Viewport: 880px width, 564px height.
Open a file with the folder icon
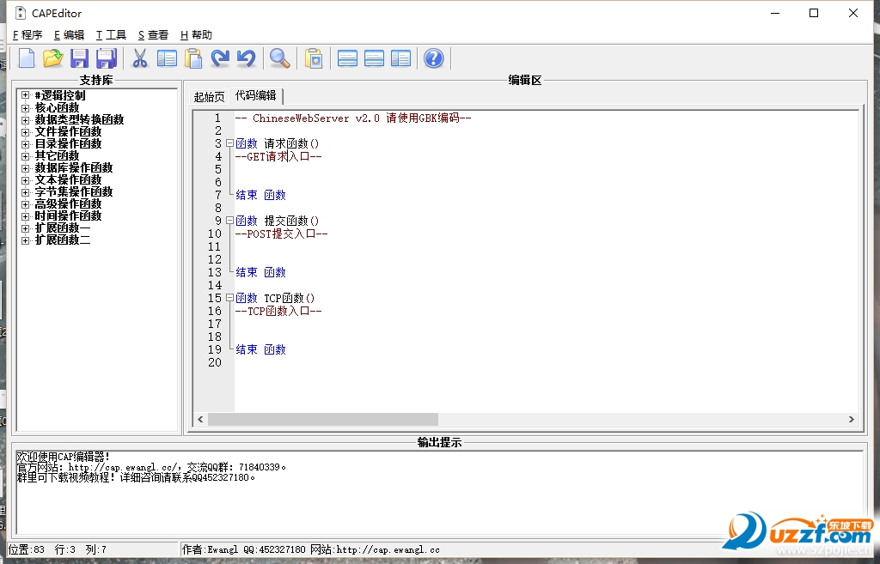(52, 58)
